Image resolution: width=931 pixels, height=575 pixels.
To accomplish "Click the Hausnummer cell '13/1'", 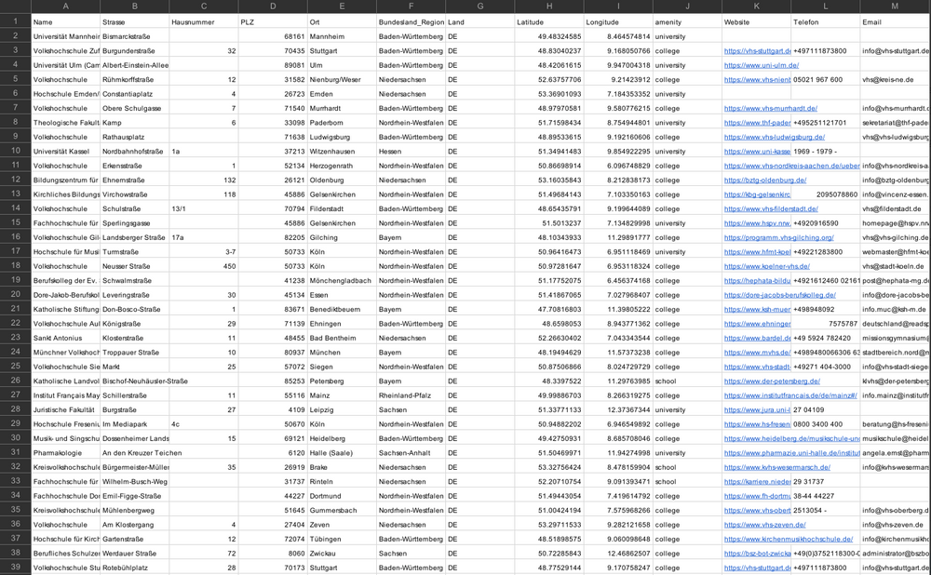I will (x=204, y=208).
